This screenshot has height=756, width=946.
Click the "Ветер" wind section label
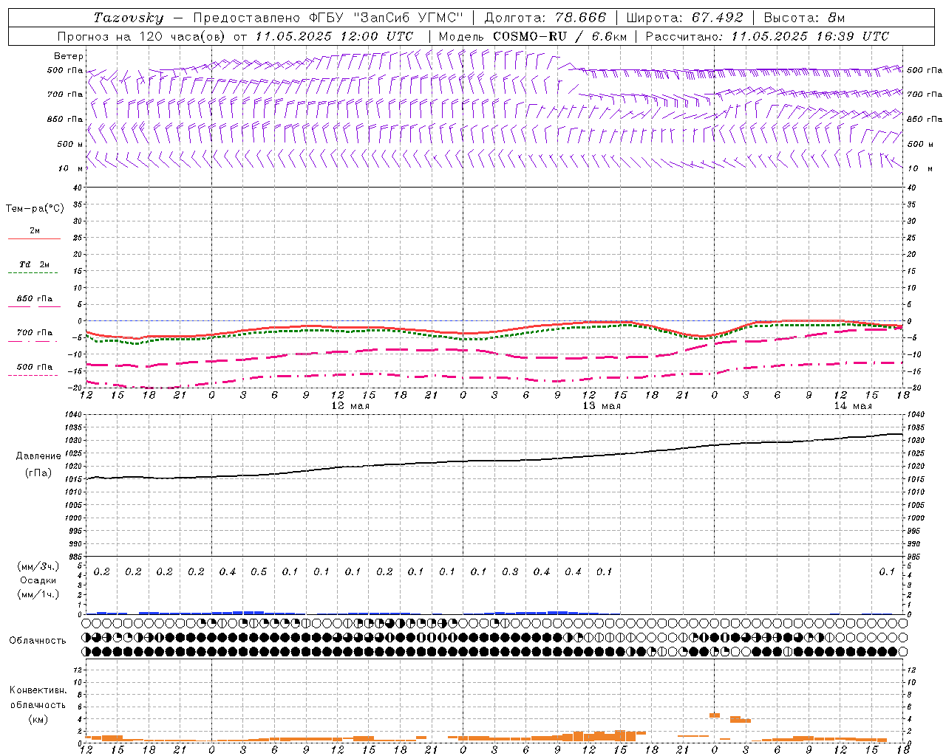(68, 56)
